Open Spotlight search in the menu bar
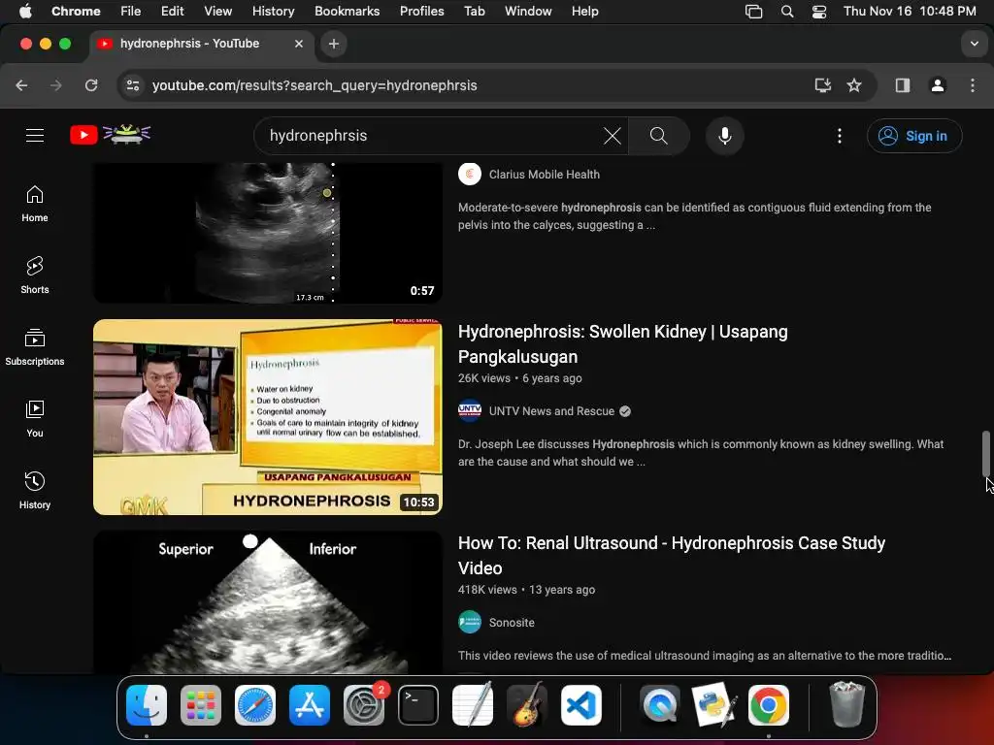 pyautogui.click(x=786, y=12)
